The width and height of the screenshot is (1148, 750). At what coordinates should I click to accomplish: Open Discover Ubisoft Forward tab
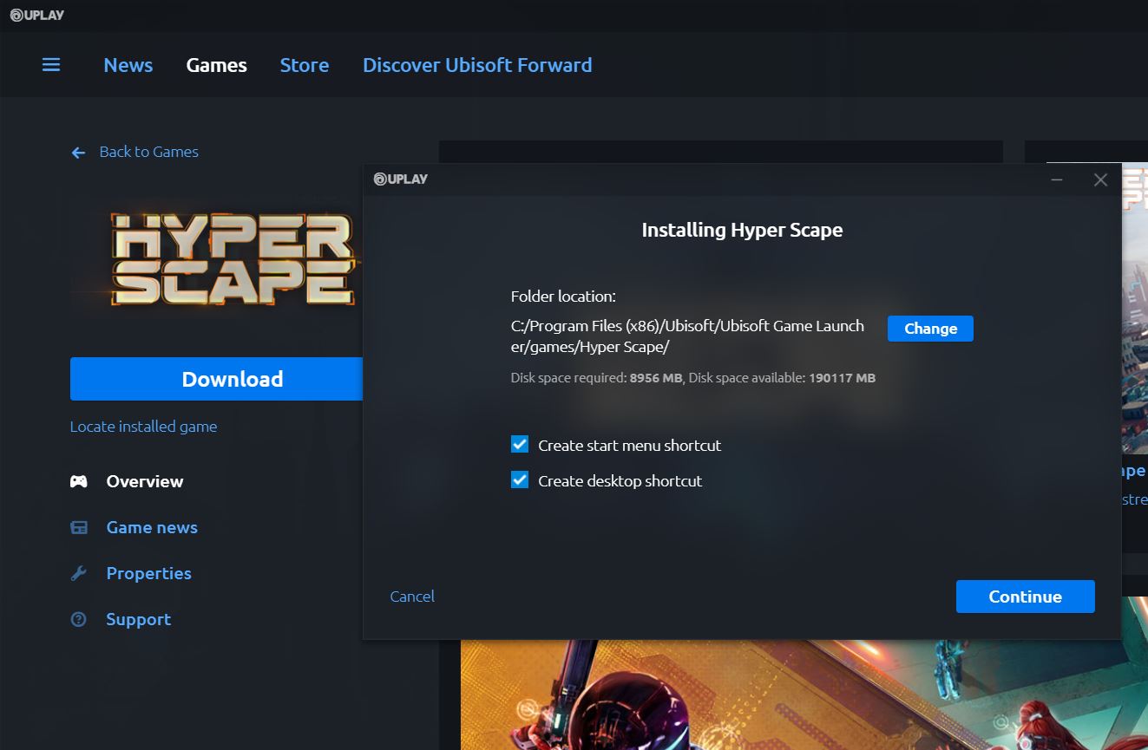coord(477,65)
